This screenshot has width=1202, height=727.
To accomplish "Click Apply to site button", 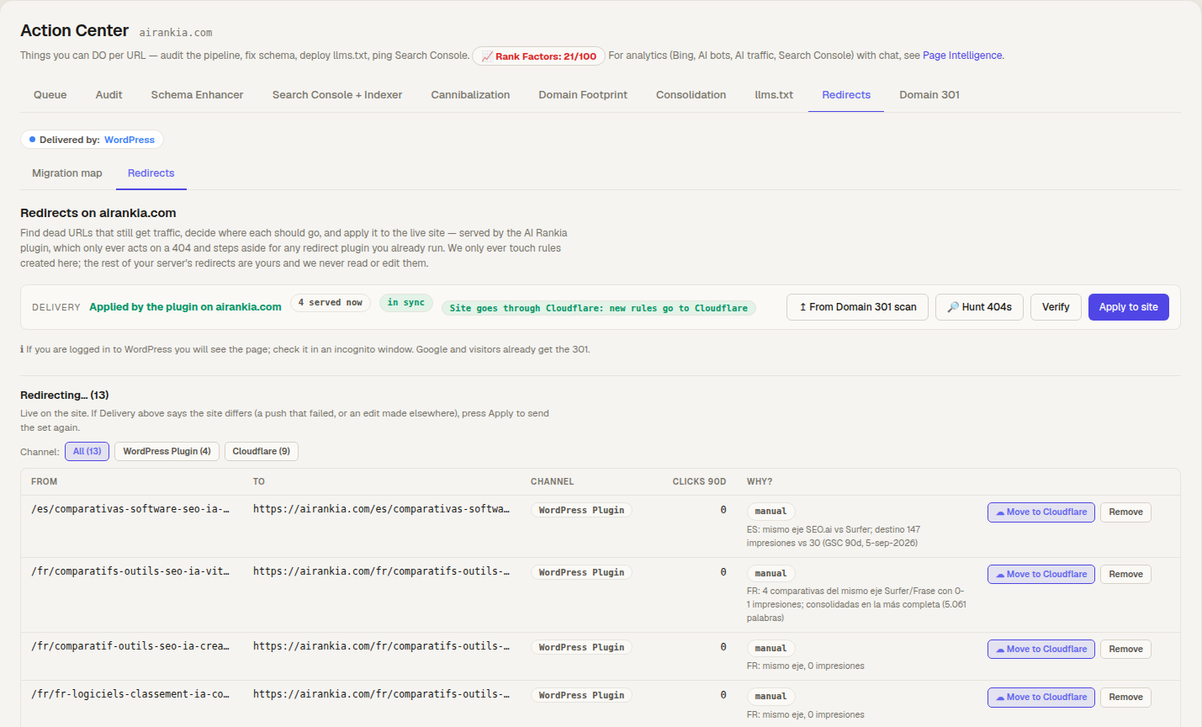I will point(1128,307).
